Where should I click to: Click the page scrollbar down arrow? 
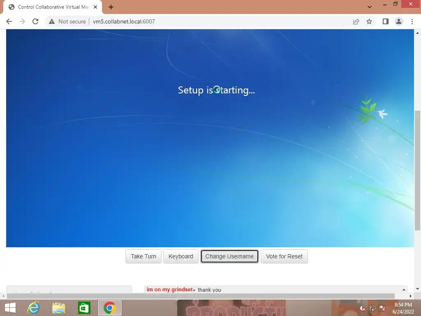(x=417, y=289)
